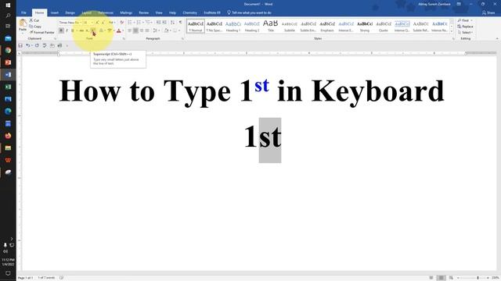The width and height of the screenshot is (501, 281).
Task: Open the Select dropdown
Action: (x=465, y=33)
